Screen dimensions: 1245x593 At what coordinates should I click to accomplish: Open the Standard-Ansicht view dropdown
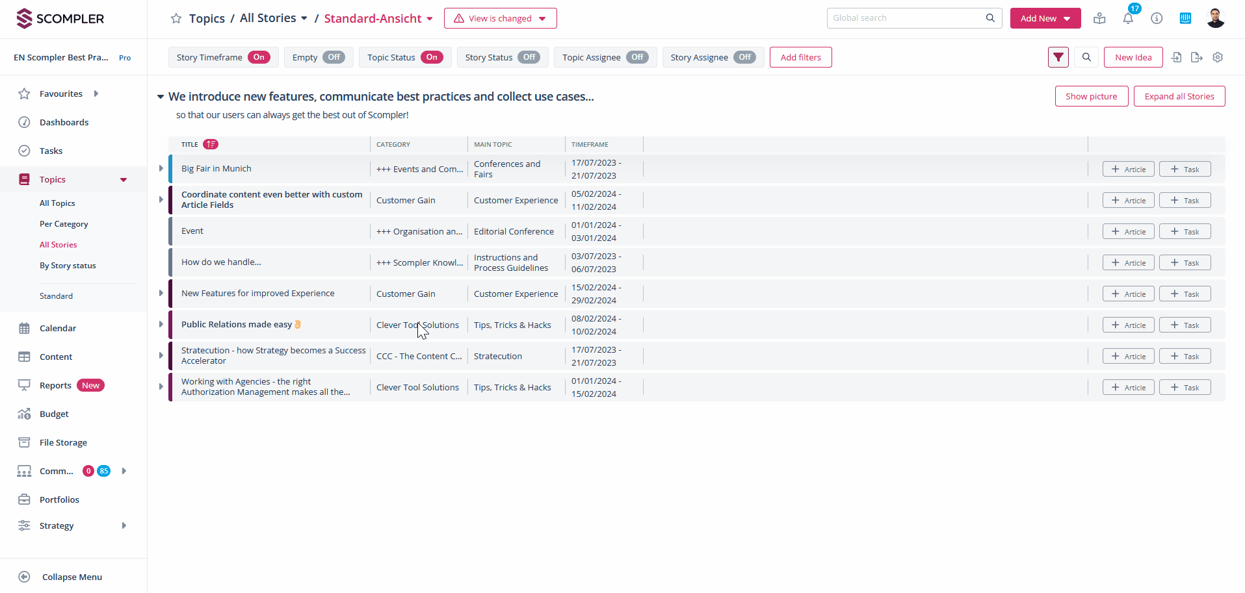[378, 19]
